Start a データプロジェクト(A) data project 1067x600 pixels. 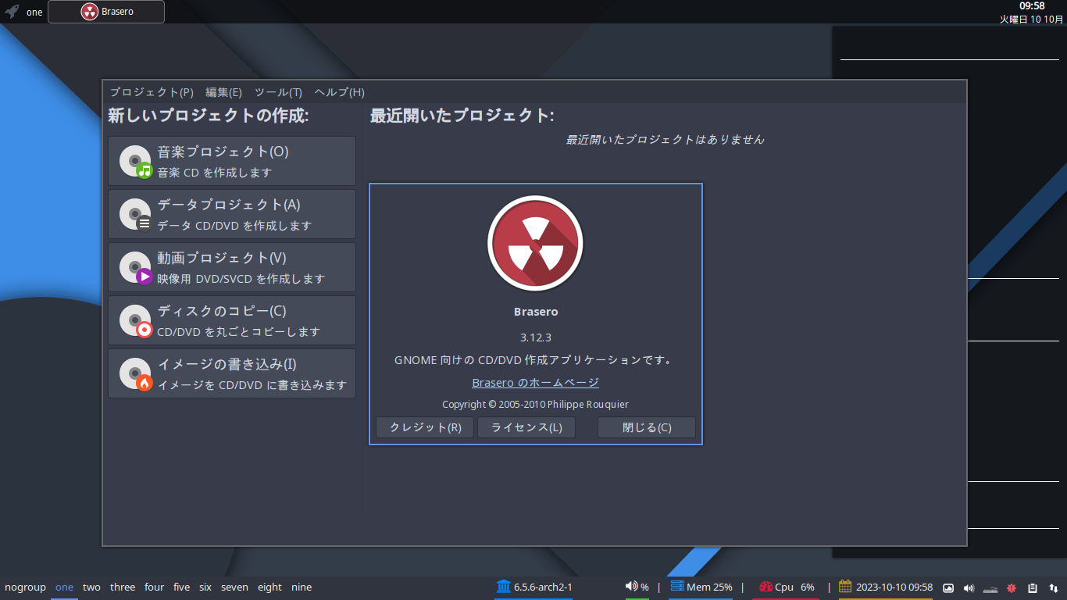coord(232,214)
